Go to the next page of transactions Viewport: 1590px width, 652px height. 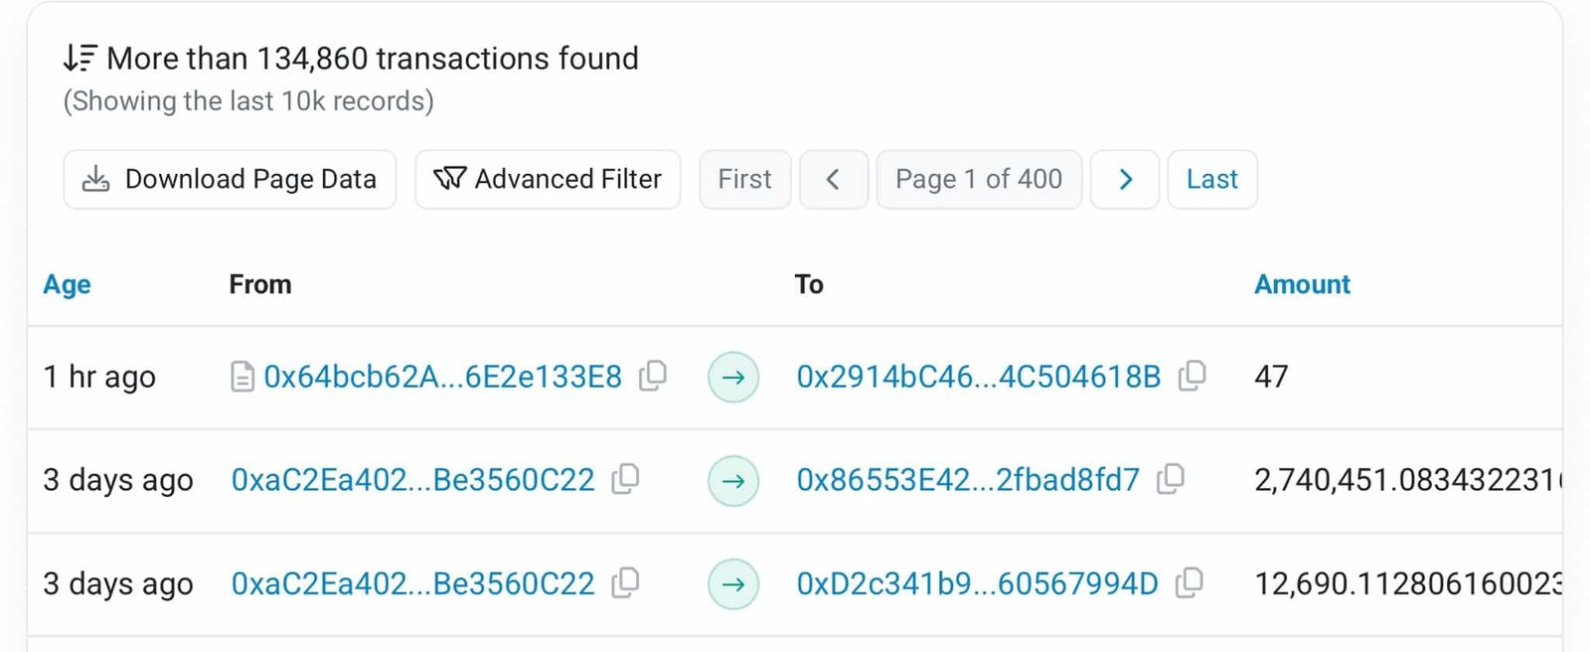pos(1125,180)
